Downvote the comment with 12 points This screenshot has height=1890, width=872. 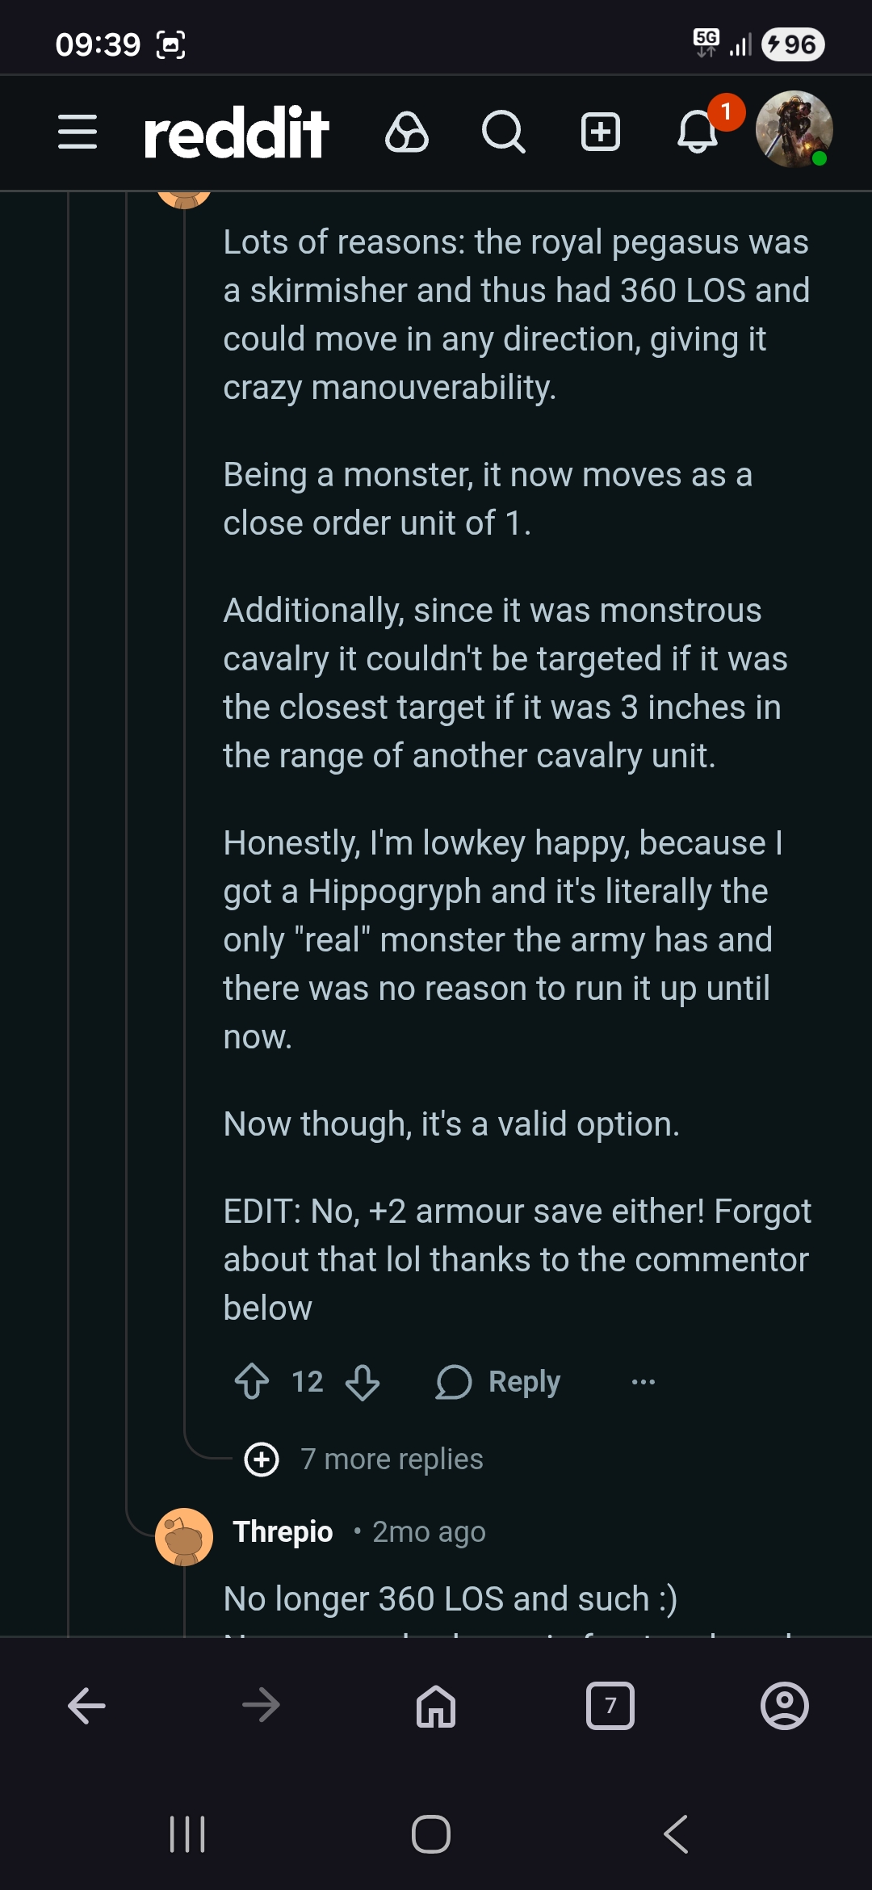tap(363, 1381)
